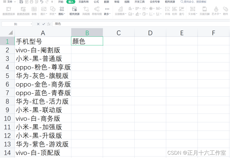230x158 pixels.
Task: Open the quick access customize arrow
Action: (52, 2)
